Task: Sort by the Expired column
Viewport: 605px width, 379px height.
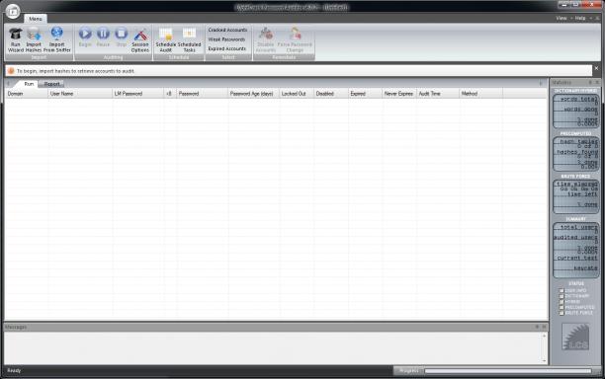Action: (x=365, y=94)
